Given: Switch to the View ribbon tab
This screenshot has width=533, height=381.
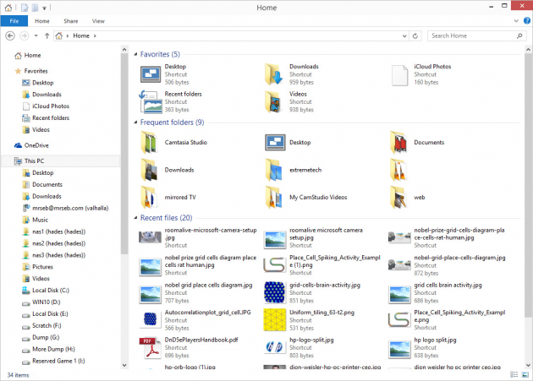Looking at the screenshot, I should [98, 20].
